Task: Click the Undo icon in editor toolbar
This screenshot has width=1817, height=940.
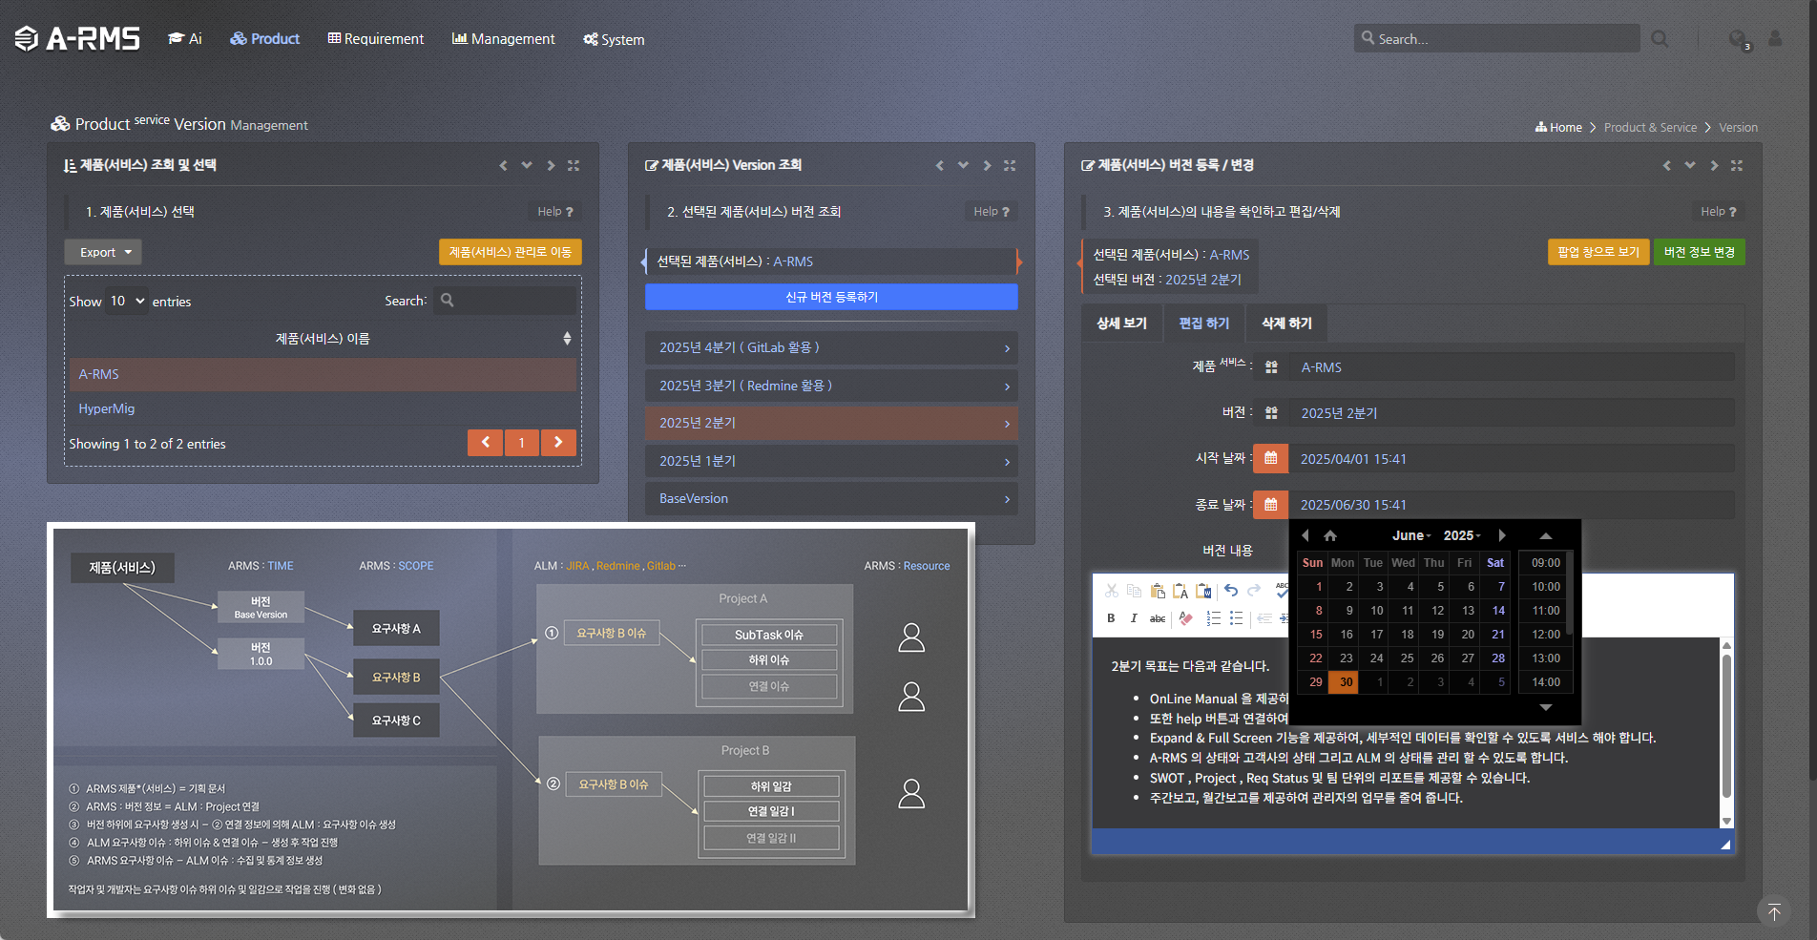Action: [1231, 591]
